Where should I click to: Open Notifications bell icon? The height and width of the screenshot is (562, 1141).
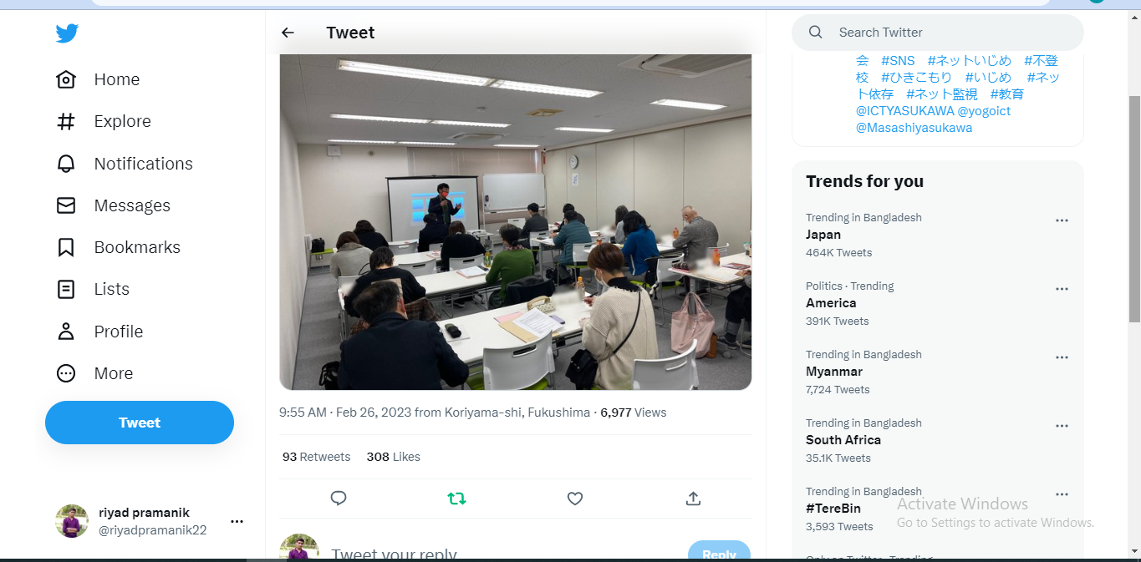(66, 164)
